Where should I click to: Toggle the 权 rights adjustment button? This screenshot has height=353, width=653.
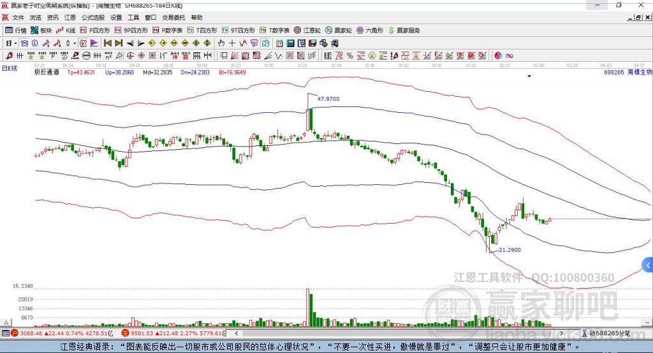point(84,43)
